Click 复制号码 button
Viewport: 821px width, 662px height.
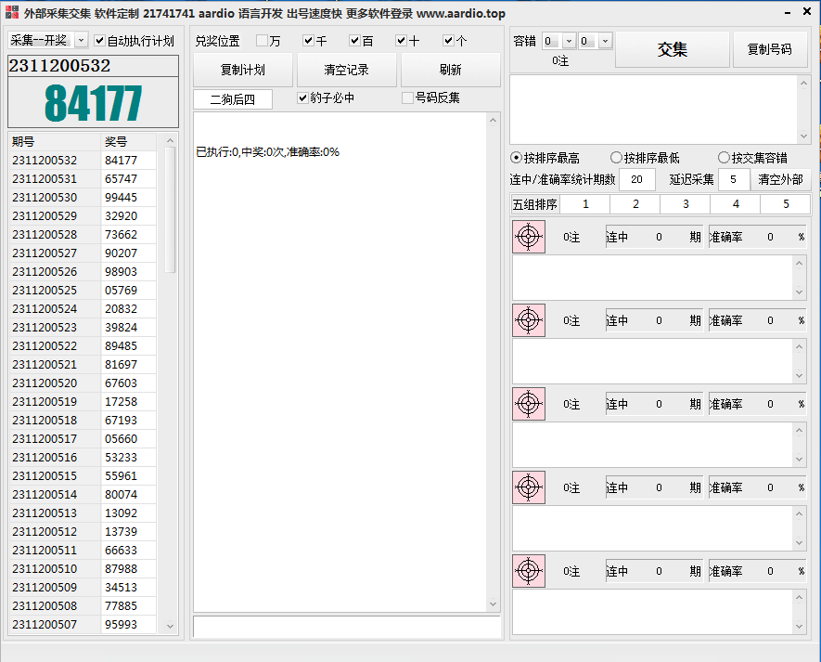pos(770,49)
